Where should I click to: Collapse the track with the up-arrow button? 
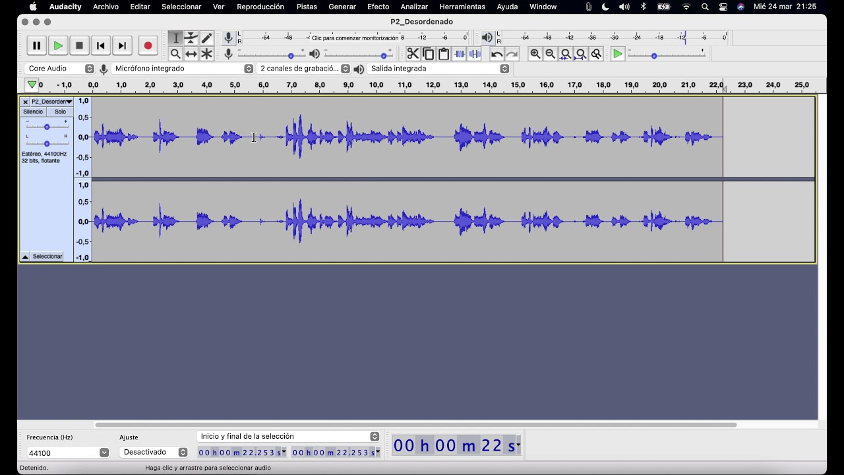tap(25, 257)
